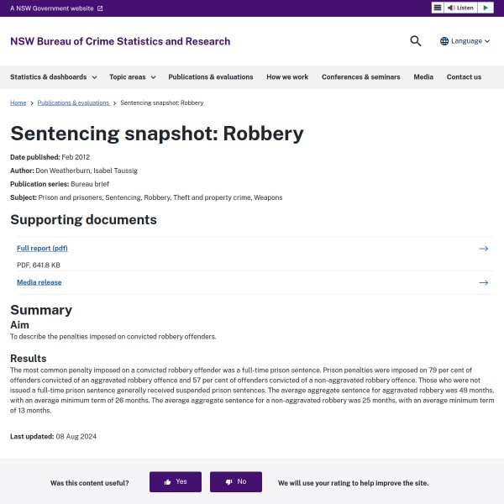The image size is (504, 504).
Task: Open the Listen widget hamburger menu
Action: [438, 8]
